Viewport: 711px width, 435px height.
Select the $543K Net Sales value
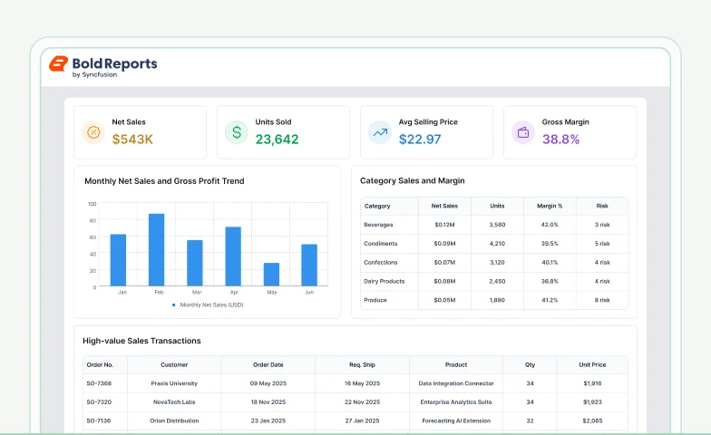pos(132,140)
